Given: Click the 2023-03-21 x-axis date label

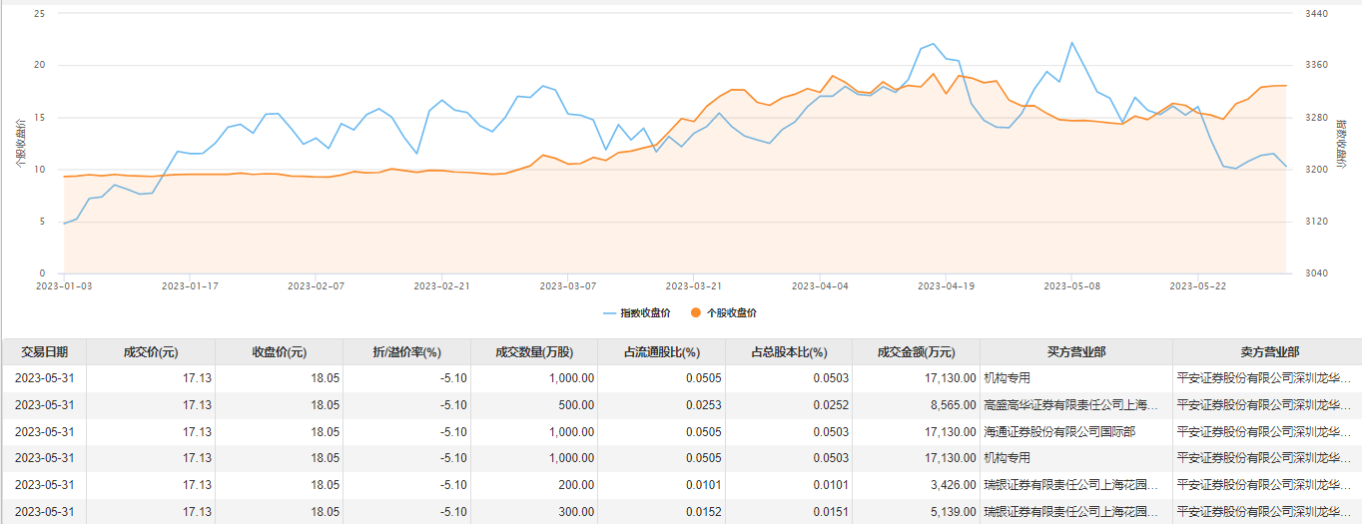Looking at the screenshot, I should tap(694, 285).
